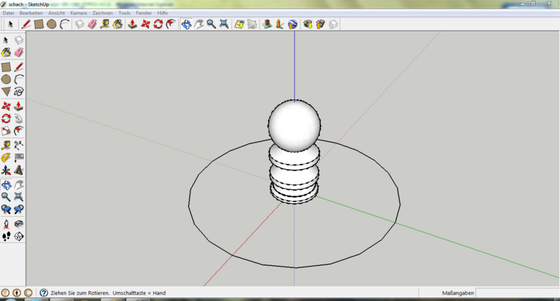The height and width of the screenshot is (301, 560).
Task: Select the Orbit tool in top toolbar
Action: click(x=186, y=24)
